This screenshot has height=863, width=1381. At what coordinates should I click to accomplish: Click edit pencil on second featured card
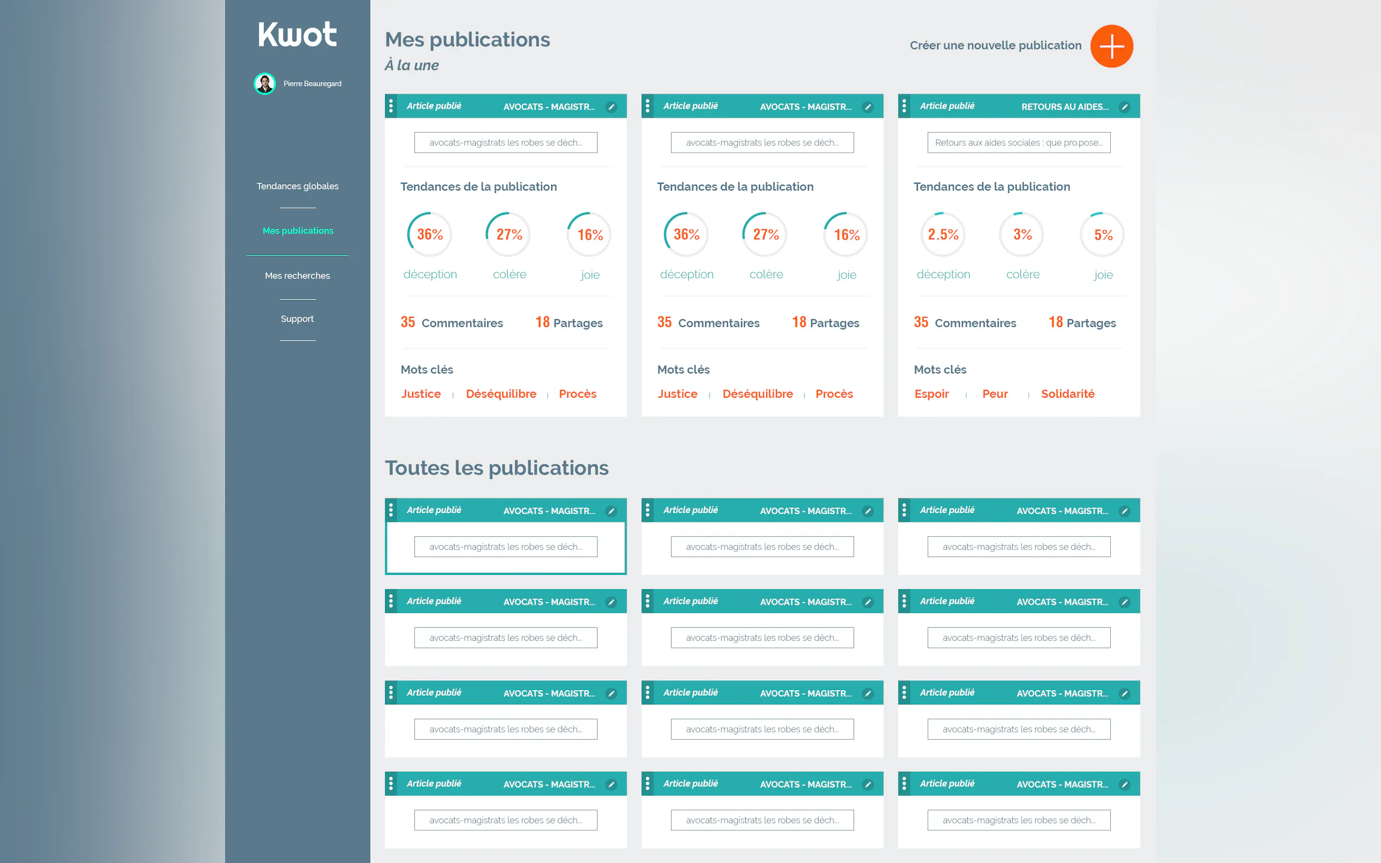pyautogui.click(x=867, y=107)
